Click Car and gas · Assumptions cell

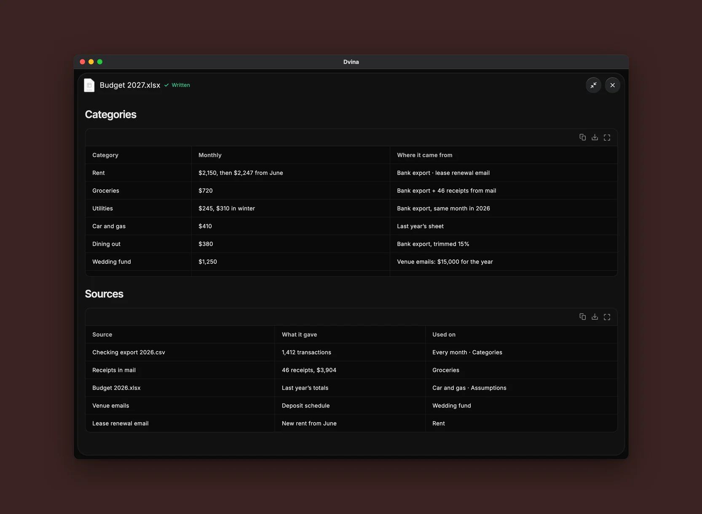pos(521,388)
